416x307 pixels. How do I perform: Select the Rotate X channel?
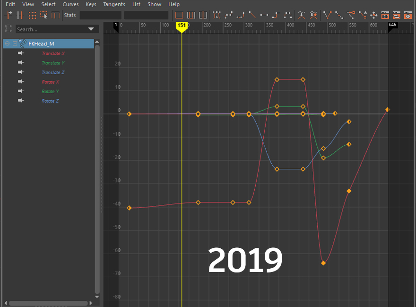[x=51, y=81]
